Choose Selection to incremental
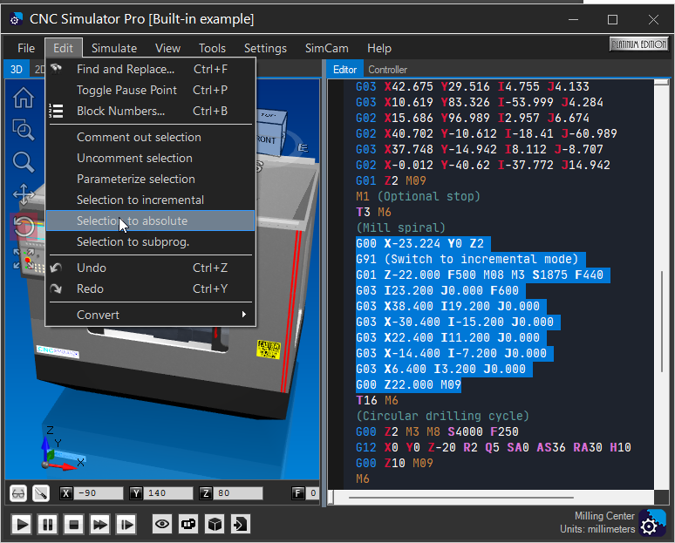 pos(150,200)
